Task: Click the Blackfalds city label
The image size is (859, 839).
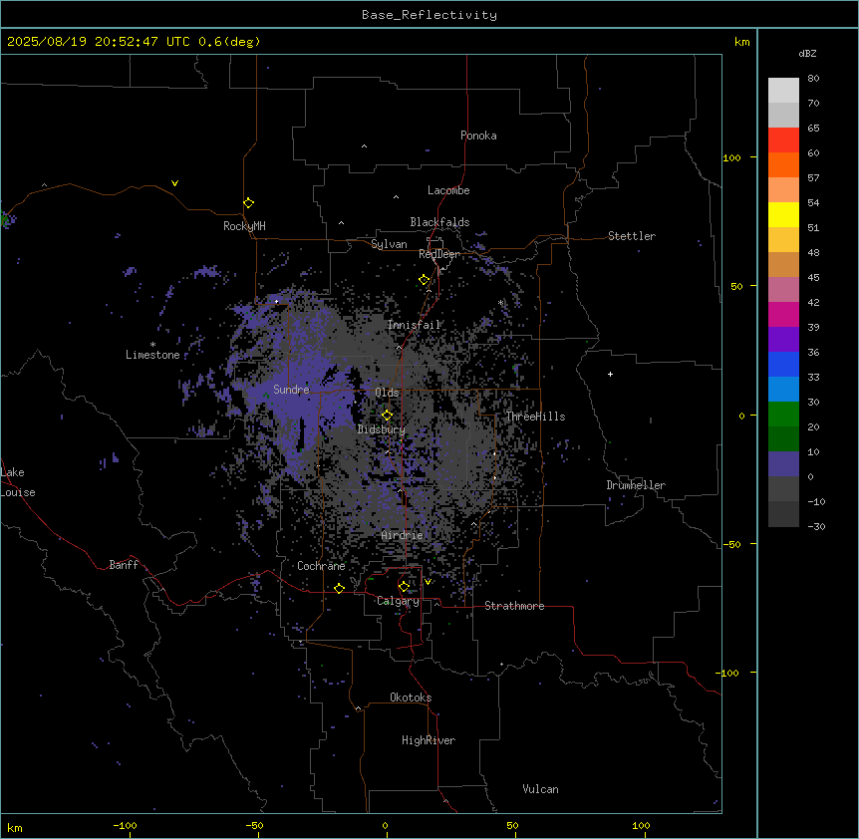Action: tap(439, 222)
